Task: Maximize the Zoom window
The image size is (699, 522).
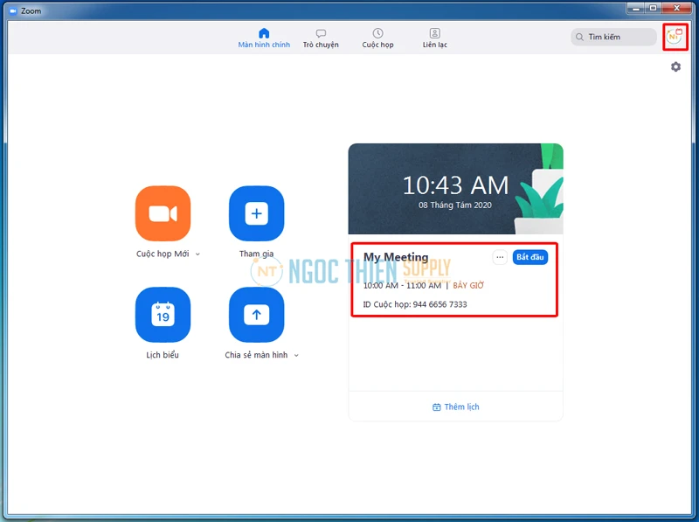Action: point(653,9)
